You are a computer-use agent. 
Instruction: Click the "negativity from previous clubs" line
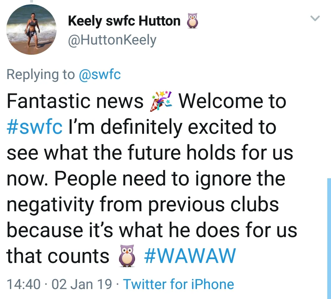(142, 205)
